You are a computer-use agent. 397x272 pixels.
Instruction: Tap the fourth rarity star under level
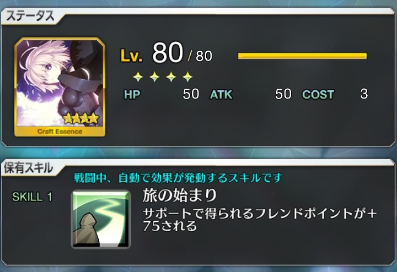187,77
